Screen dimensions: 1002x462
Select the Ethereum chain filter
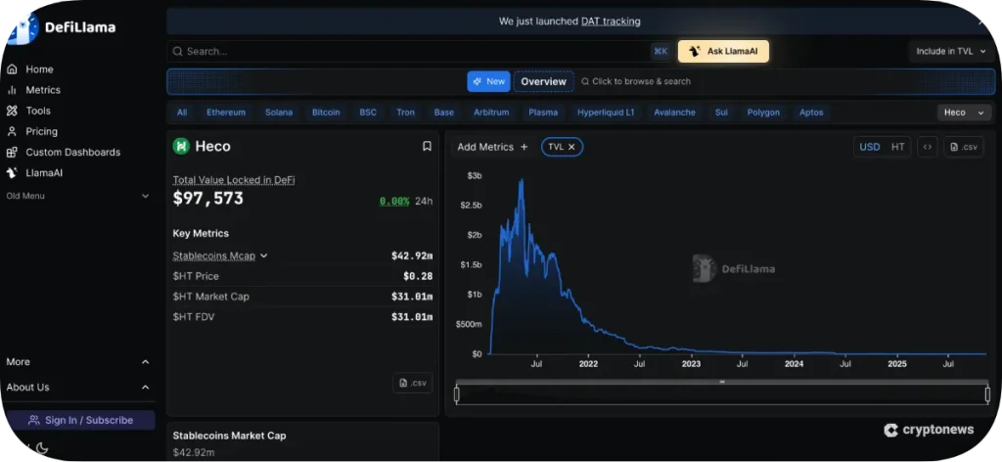(x=226, y=113)
